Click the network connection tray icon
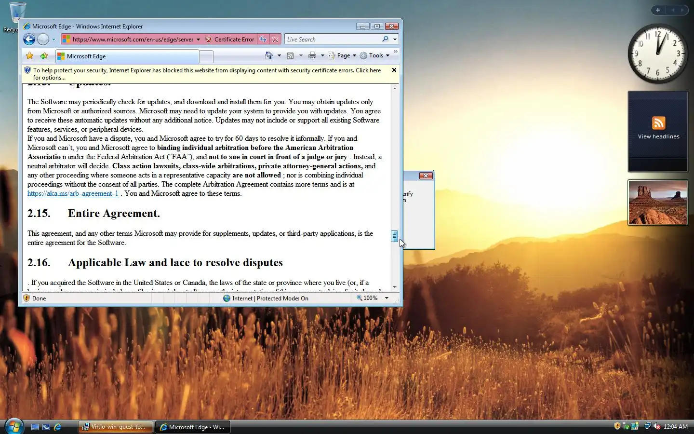 point(648,426)
